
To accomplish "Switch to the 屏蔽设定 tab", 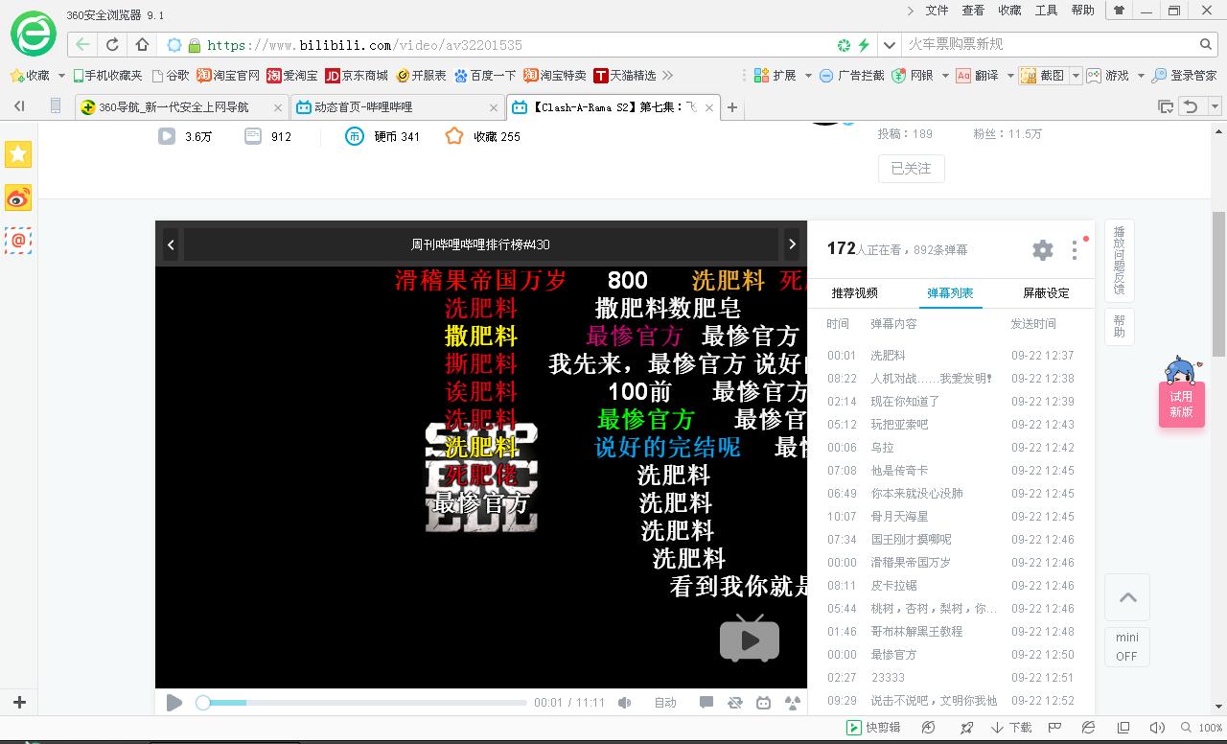I will click(1046, 293).
